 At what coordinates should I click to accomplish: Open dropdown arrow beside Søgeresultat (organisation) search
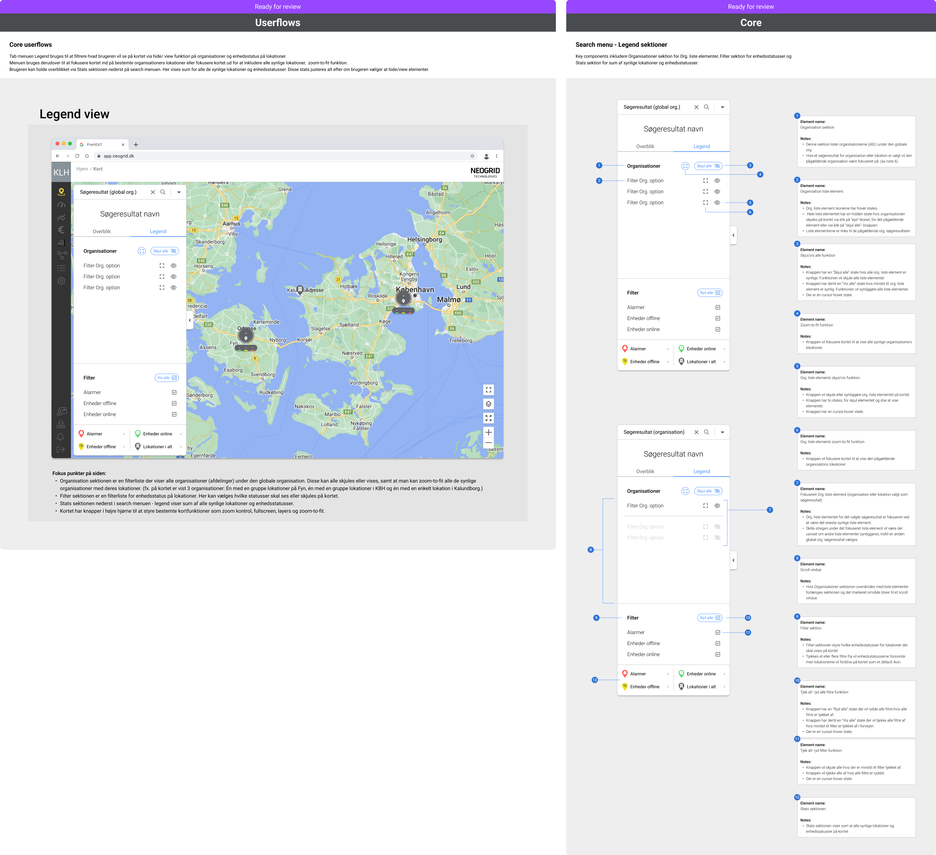click(x=723, y=432)
